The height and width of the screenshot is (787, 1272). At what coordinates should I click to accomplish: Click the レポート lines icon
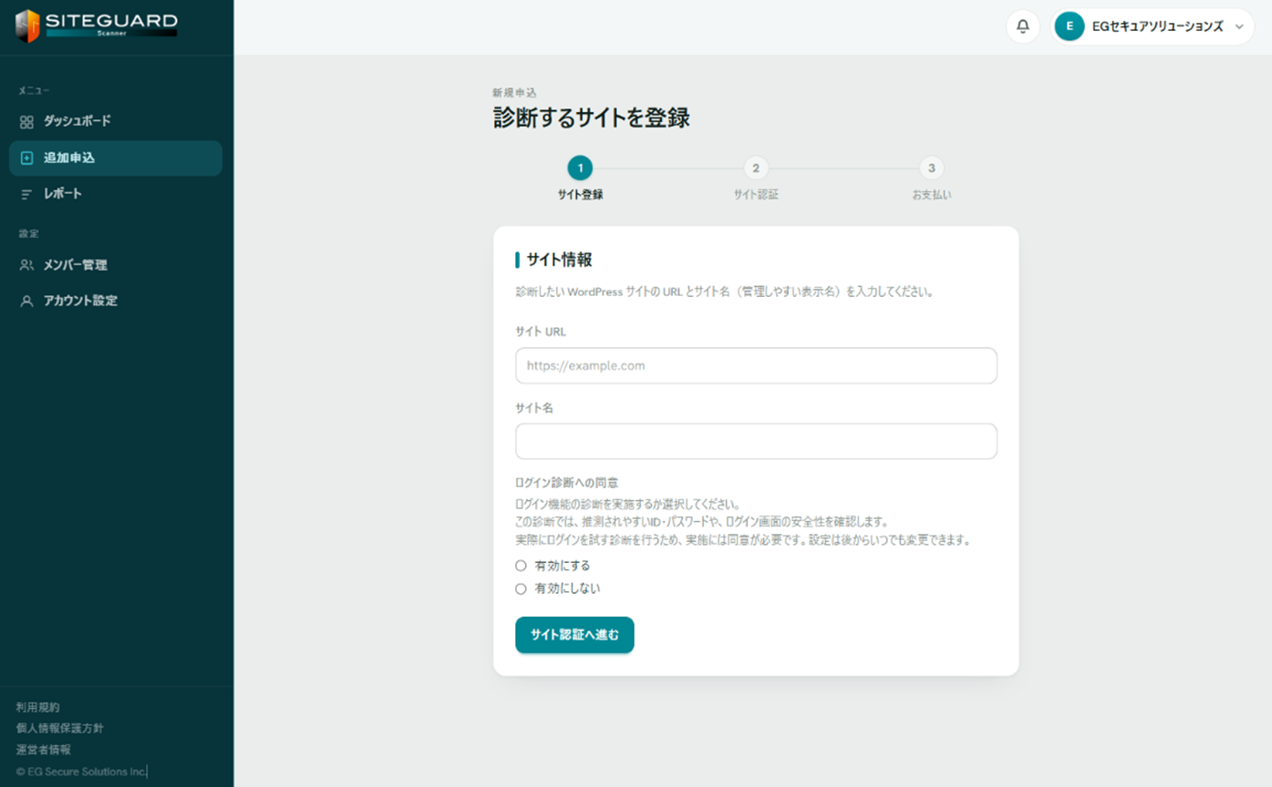tap(26, 194)
